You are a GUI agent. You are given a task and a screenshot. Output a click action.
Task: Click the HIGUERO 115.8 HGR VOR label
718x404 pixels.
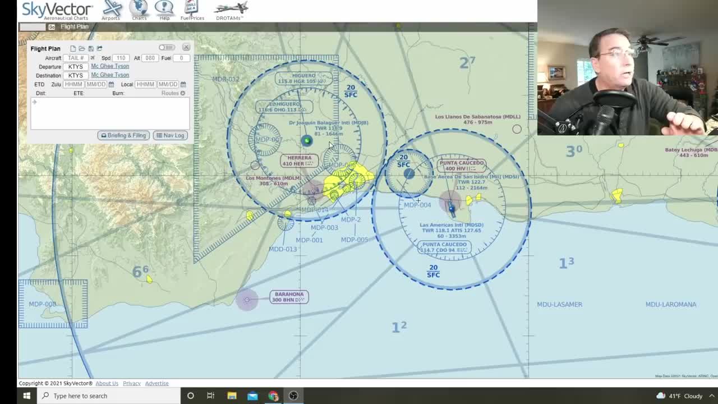coord(304,79)
